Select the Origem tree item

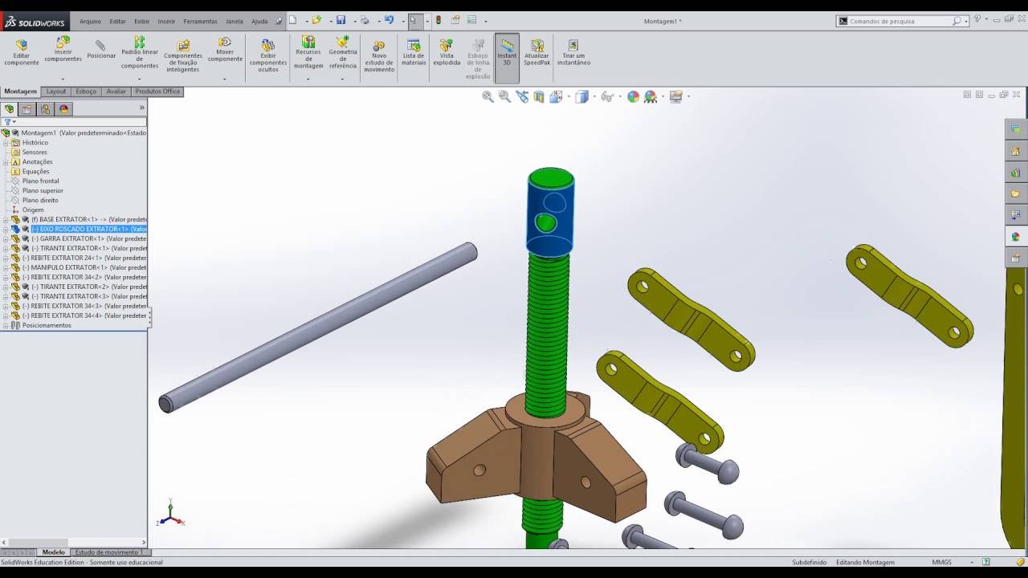tap(33, 210)
